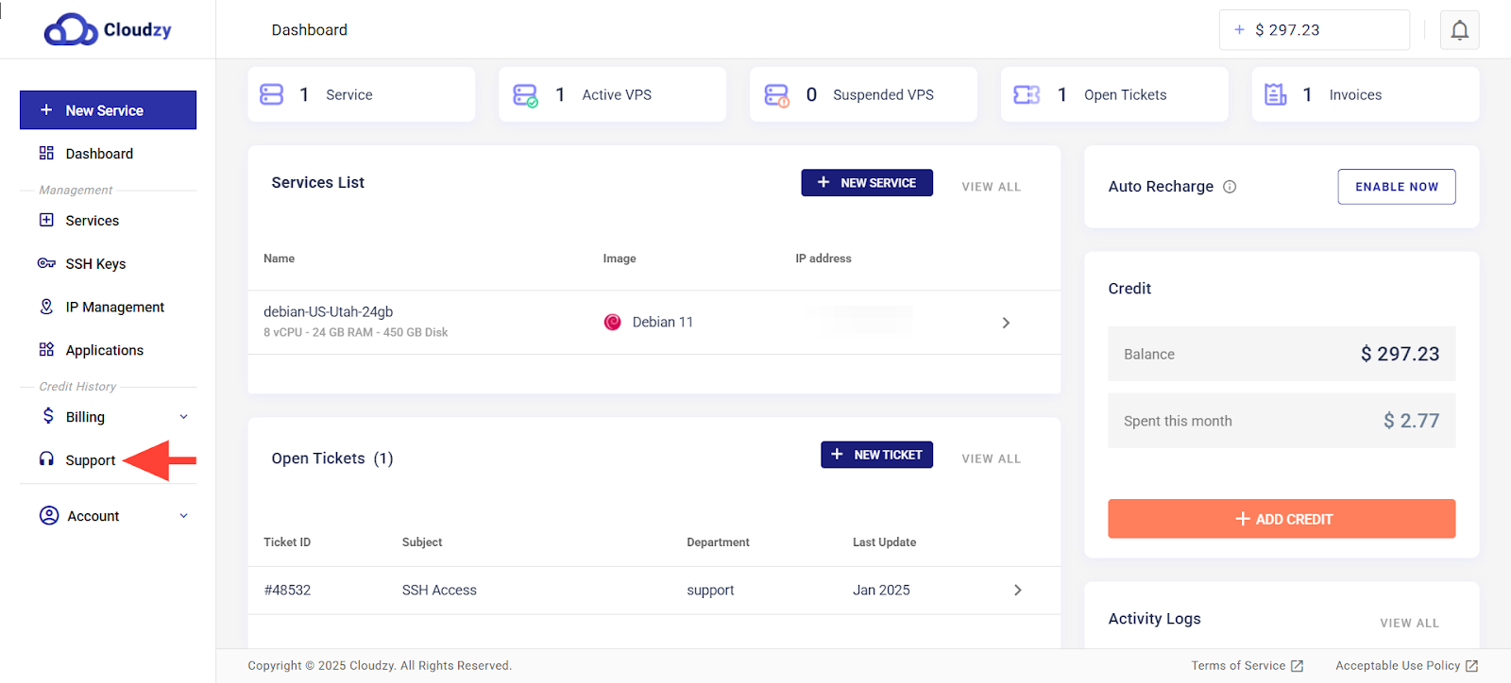Click the debian-US-Utah-24gb service name
Screen dimensions: 1511x683
point(328,312)
